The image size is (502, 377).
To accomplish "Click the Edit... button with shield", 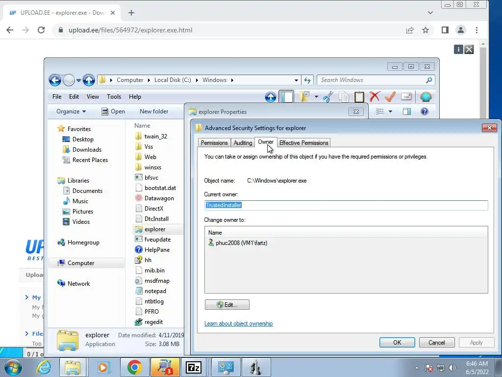I will coord(227,304).
